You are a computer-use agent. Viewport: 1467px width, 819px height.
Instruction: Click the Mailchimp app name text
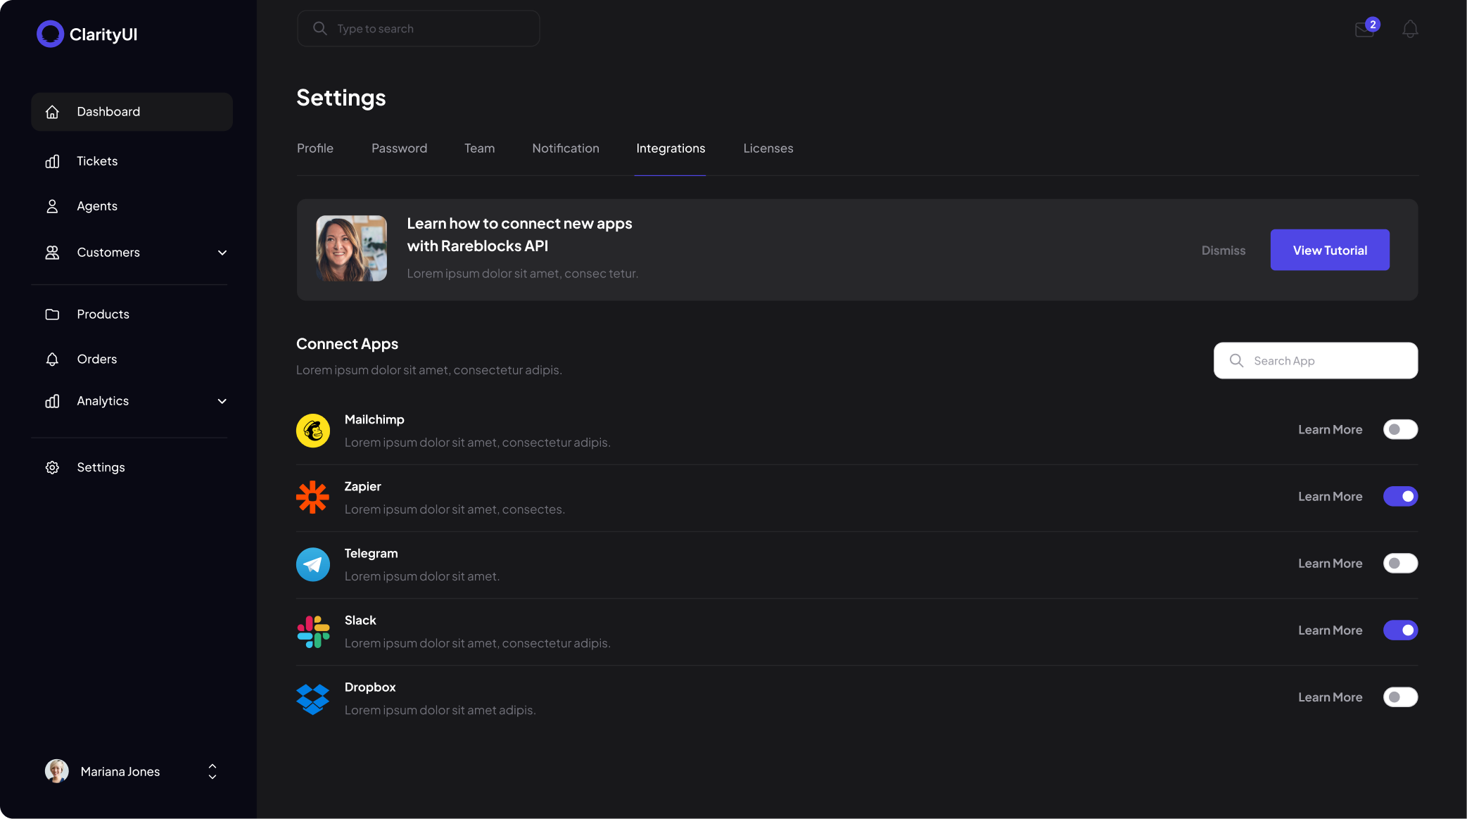pos(374,419)
